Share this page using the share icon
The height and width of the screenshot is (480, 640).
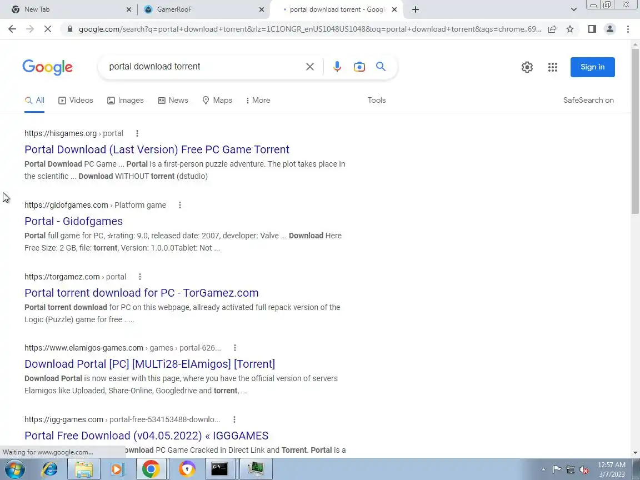[x=552, y=29]
